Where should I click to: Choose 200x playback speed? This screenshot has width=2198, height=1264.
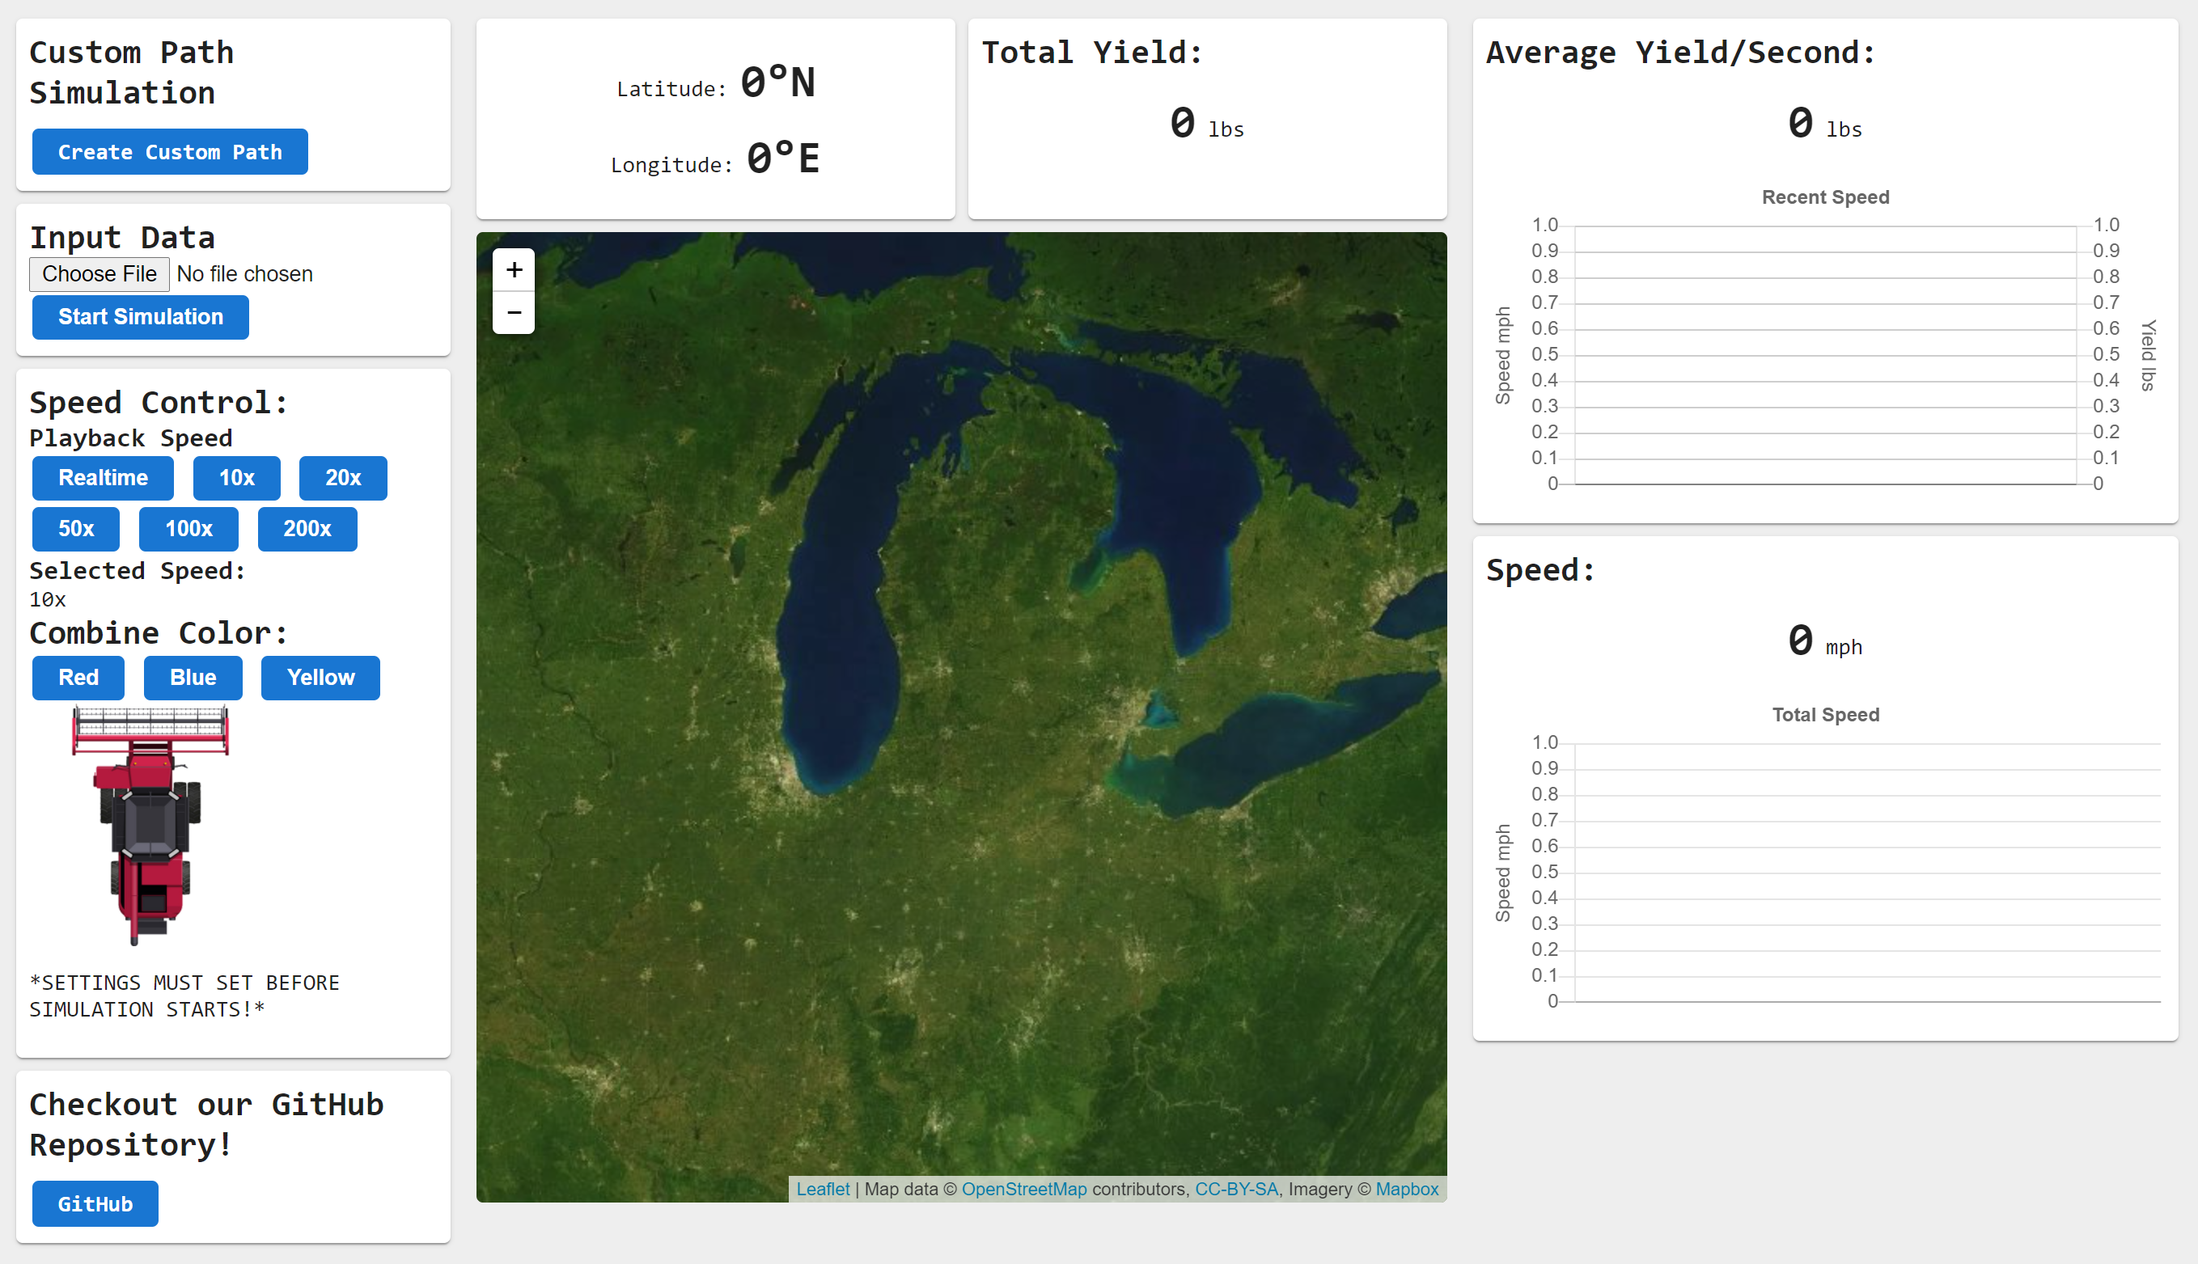pyautogui.click(x=307, y=529)
